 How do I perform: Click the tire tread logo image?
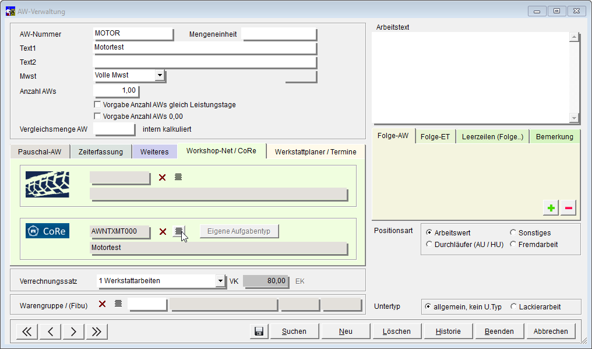pos(47,184)
